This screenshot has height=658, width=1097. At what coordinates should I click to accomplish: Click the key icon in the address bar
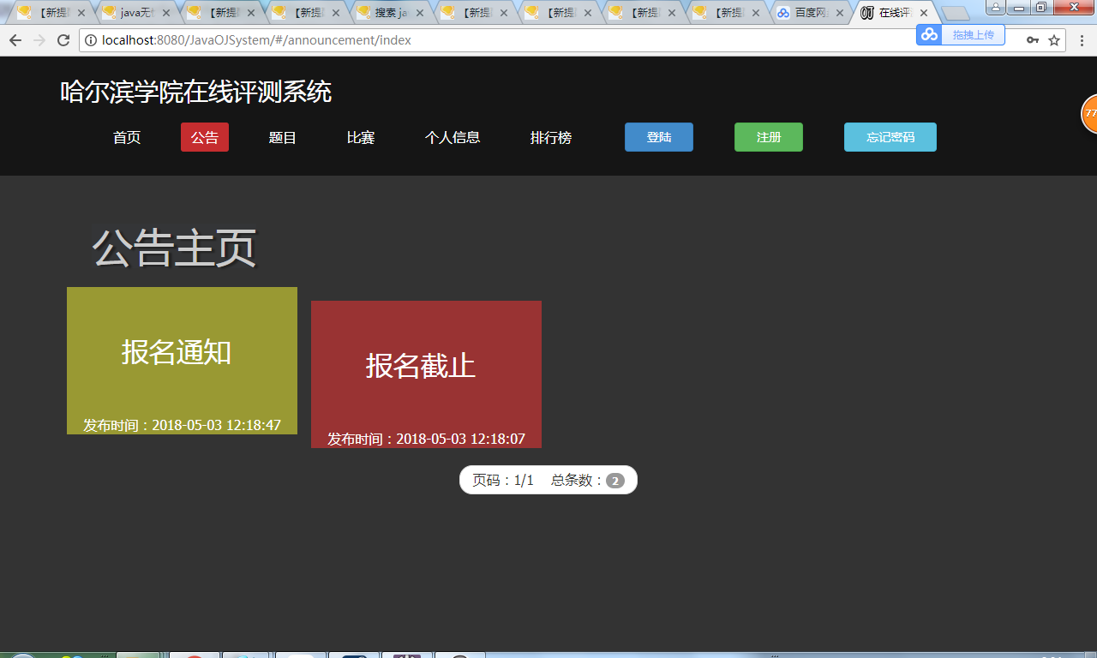[x=1031, y=39]
